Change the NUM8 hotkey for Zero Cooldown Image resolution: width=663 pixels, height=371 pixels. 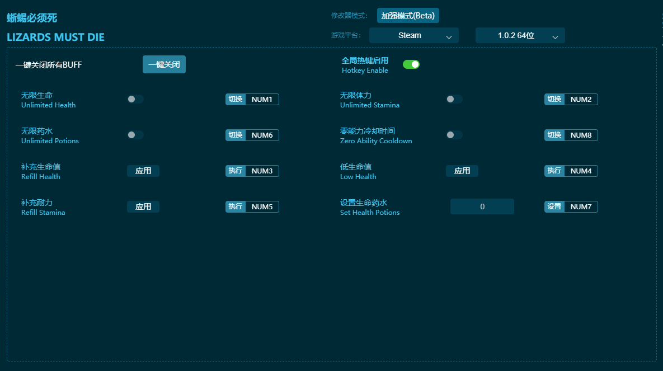[x=581, y=135]
